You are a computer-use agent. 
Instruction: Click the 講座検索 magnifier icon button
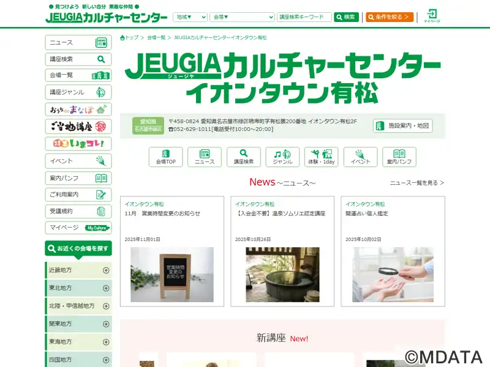244,157
